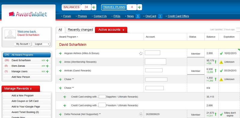The height and width of the screenshot is (118, 240).
Task: Expand the Amex Membership Rewards row plus icon
Action: pyautogui.click(x=61, y=62)
